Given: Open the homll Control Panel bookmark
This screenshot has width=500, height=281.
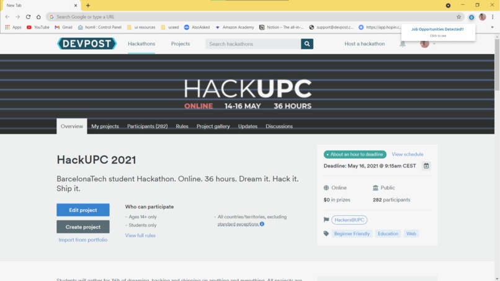Looking at the screenshot, I should (100, 27).
